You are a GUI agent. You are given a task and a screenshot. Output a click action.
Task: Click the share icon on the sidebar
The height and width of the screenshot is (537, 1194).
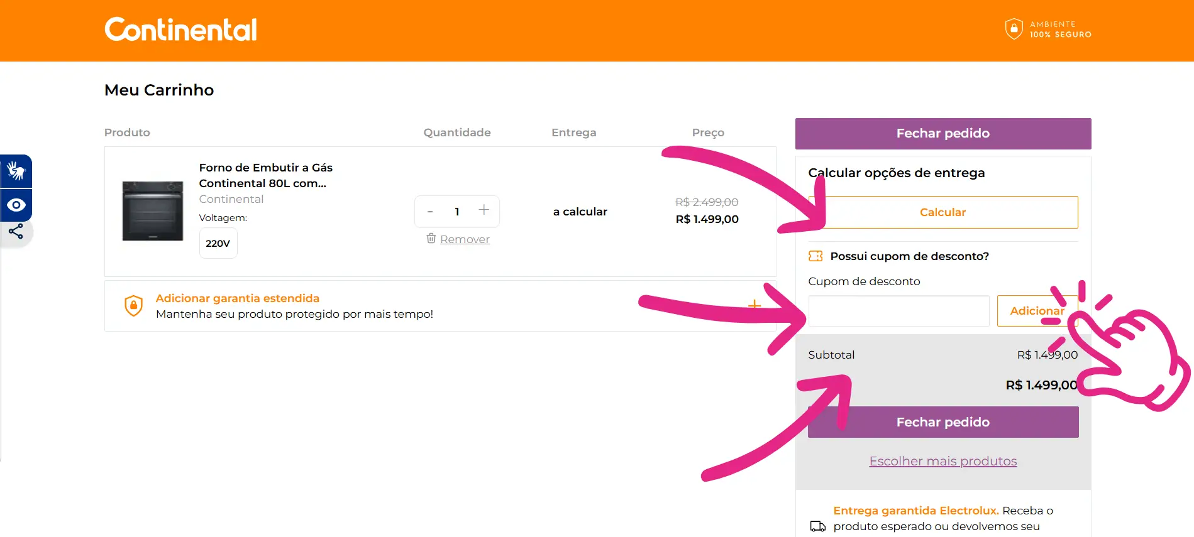[16, 231]
